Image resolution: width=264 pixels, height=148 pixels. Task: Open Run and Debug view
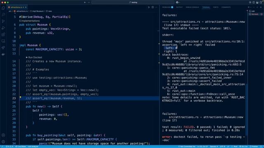point(3,28)
